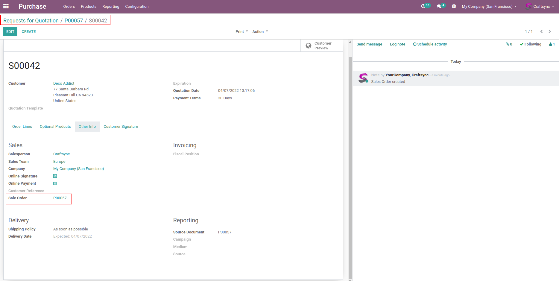This screenshot has width=559, height=281.
Task: Expand the Print dropdown
Action: coord(241,32)
